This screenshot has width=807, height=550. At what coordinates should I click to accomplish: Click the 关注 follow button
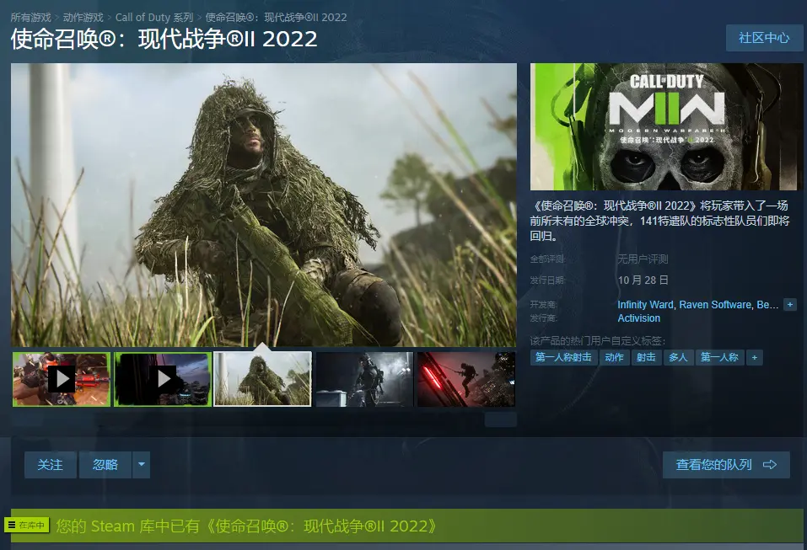click(51, 465)
